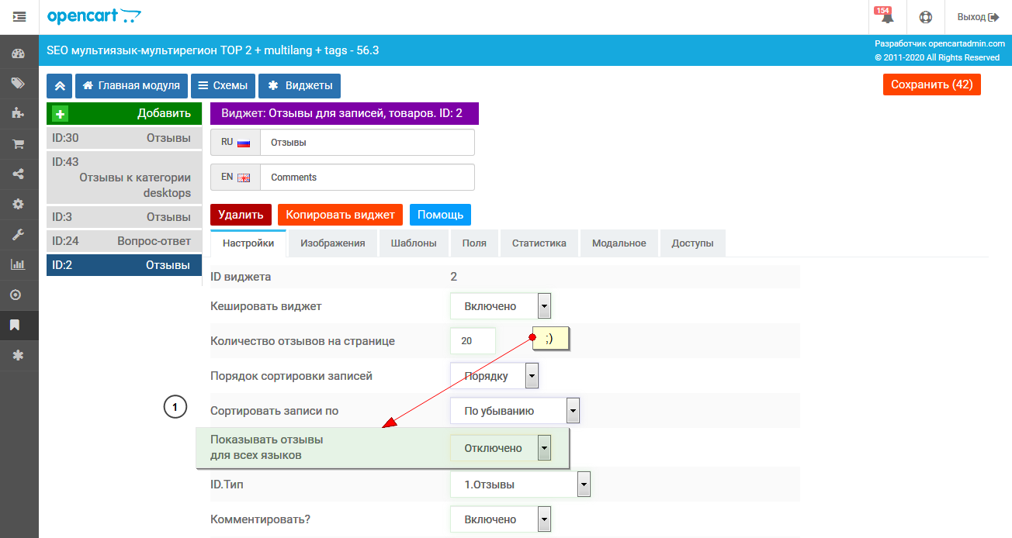This screenshot has height=538, width=1012.
Task: Select widget ID:3 Отзывы
Action: coord(124,217)
